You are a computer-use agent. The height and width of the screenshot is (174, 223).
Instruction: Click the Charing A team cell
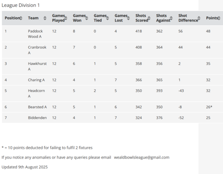point(36,80)
